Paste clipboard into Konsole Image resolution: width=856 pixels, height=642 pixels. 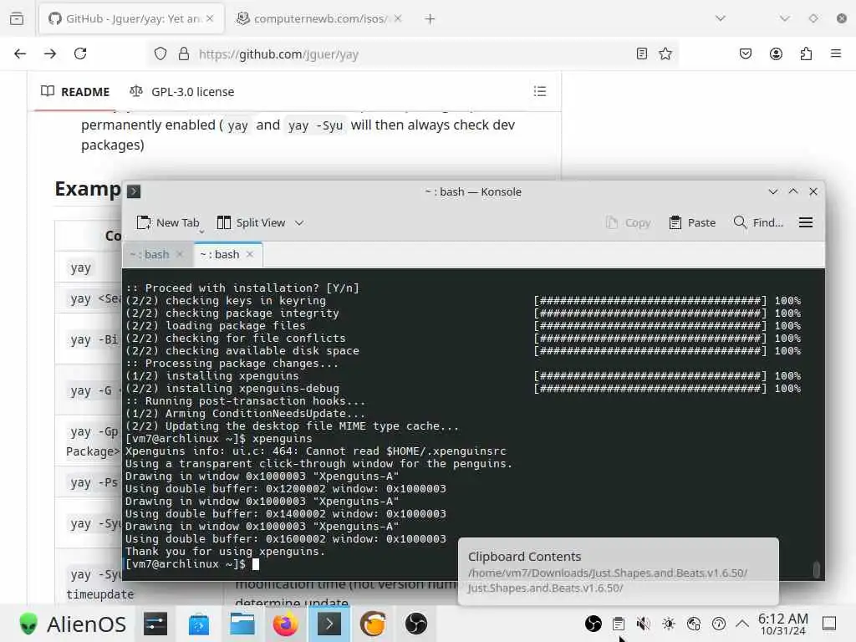coord(692,222)
